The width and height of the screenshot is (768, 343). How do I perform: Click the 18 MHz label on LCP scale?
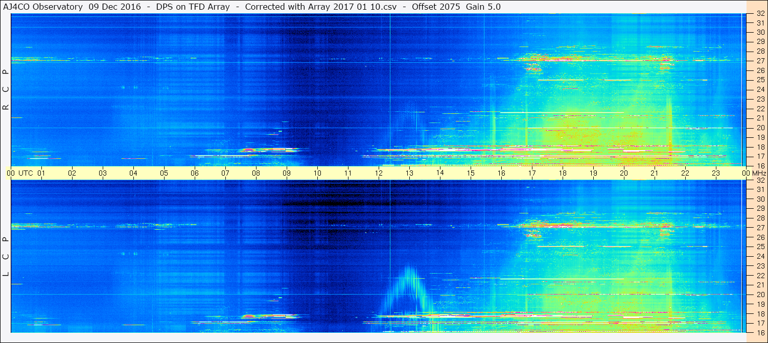point(760,313)
